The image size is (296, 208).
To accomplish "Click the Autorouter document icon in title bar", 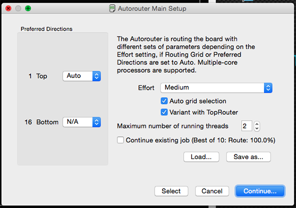I will click(112, 8).
